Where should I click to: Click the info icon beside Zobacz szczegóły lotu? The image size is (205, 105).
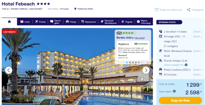pos(186,65)
